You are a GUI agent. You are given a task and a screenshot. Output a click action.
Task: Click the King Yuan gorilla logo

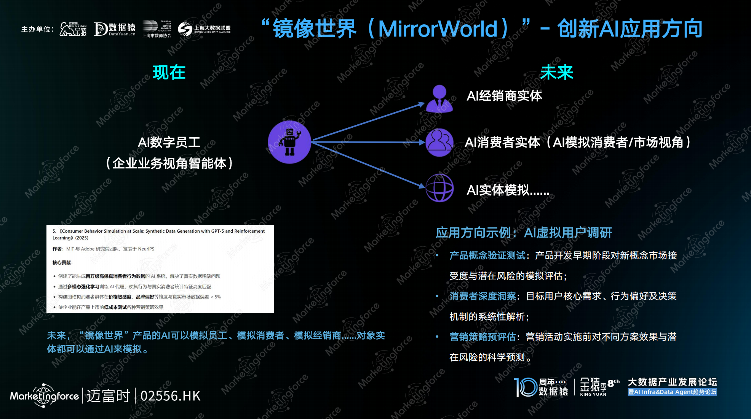[73, 29]
